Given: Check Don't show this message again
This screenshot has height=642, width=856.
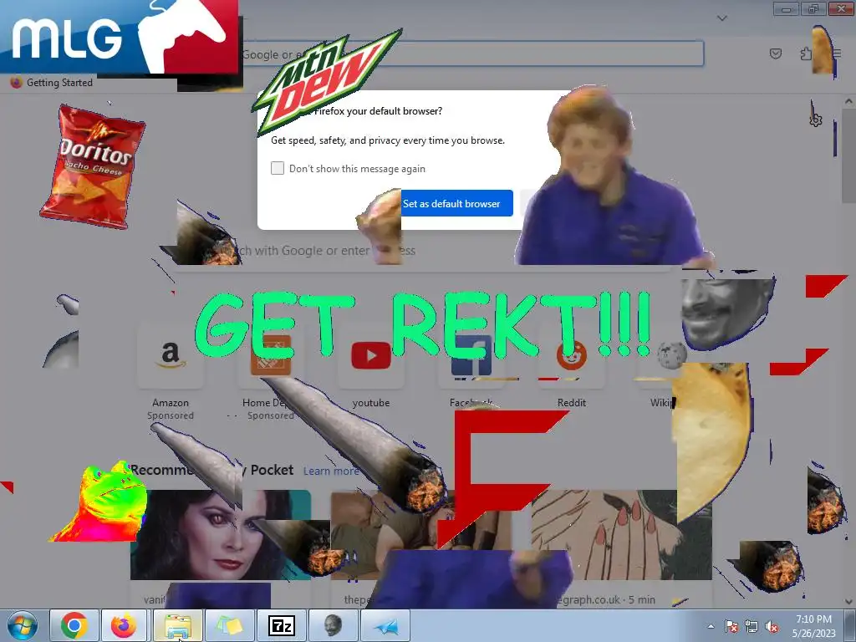Looking at the screenshot, I should coord(278,168).
